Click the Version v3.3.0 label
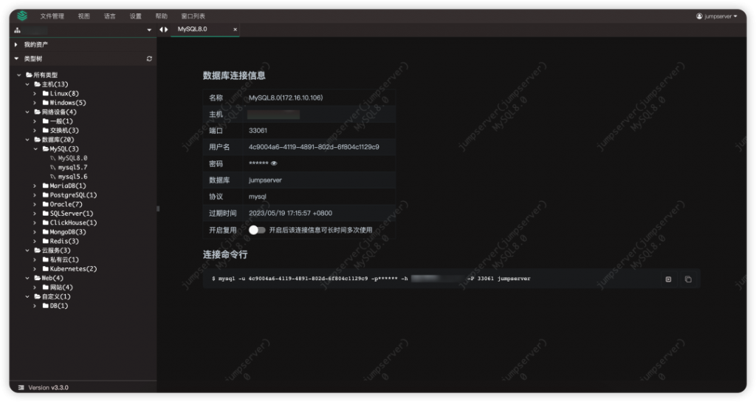 48,387
